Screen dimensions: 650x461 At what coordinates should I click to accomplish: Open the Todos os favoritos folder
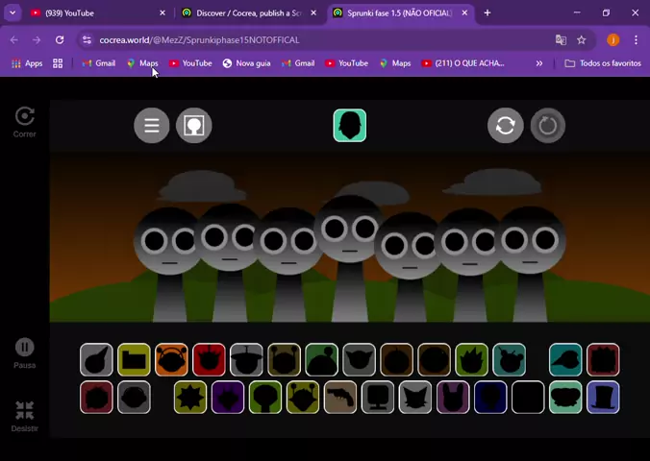[603, 63]
